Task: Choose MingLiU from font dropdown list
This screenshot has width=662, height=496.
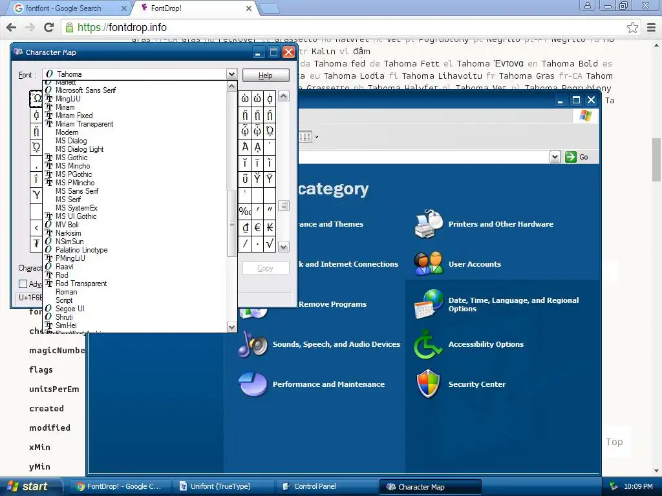Action: coord(67,99)
